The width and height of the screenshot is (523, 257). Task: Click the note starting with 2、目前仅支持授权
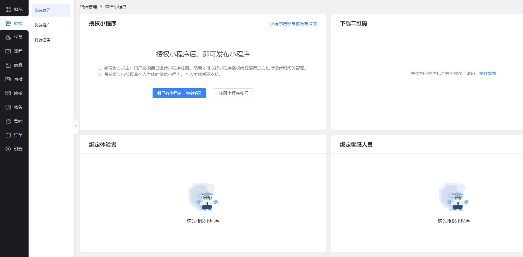coord(160,74)
